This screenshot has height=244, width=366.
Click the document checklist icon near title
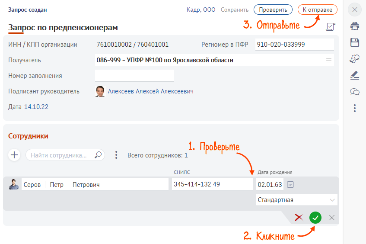[x=330, y=27]
